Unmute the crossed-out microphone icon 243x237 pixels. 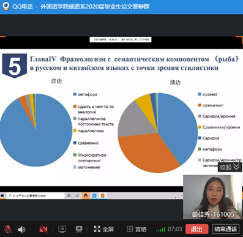[x=8, y=230]
